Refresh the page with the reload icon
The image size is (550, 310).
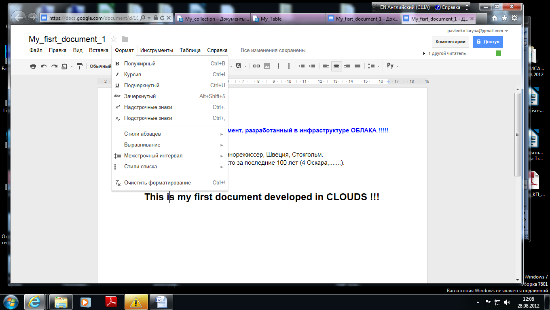(162, 18)
